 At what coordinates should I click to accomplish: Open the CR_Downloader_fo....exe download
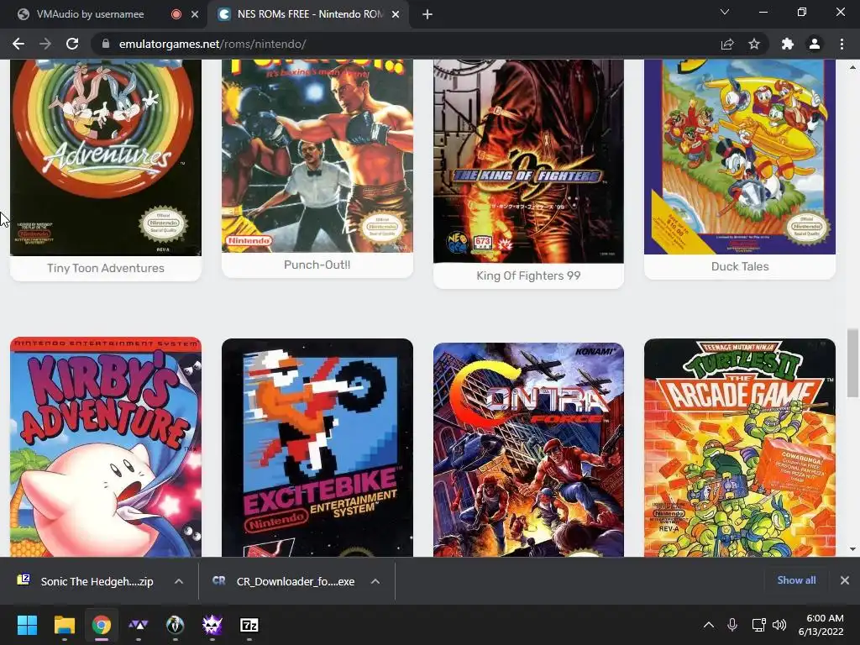tap(286, 581)
